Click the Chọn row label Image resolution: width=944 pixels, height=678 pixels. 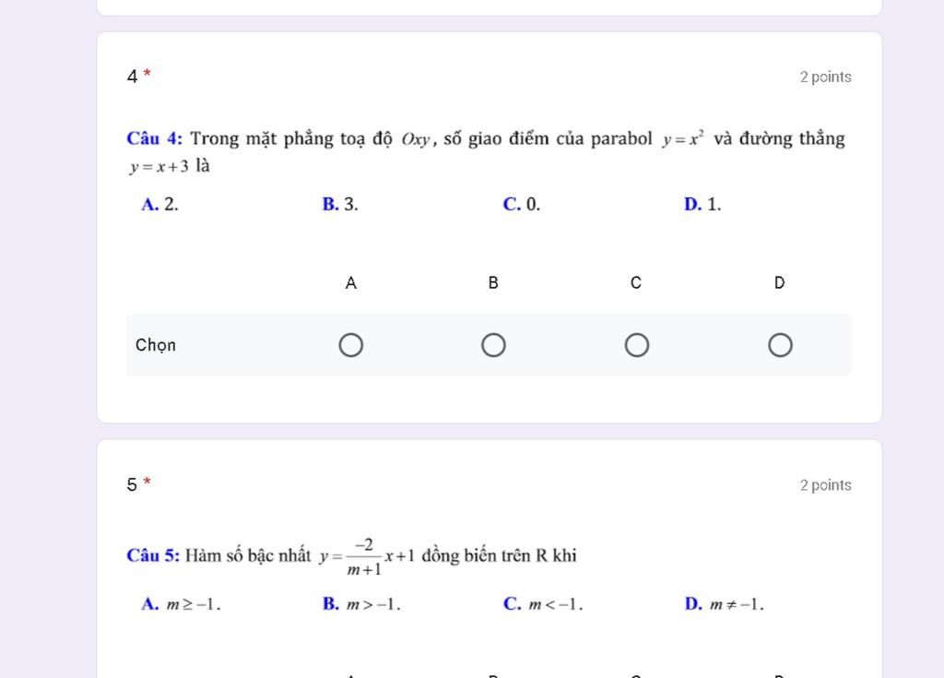tap(156, 345)
